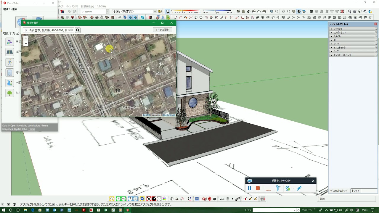Open the Windows Start menu
The width and height of the screenshot is (379, 213).
pyautogui.click(x=3, y=210)
